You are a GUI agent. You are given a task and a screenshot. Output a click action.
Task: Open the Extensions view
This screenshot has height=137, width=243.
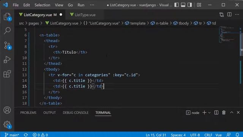7,74
